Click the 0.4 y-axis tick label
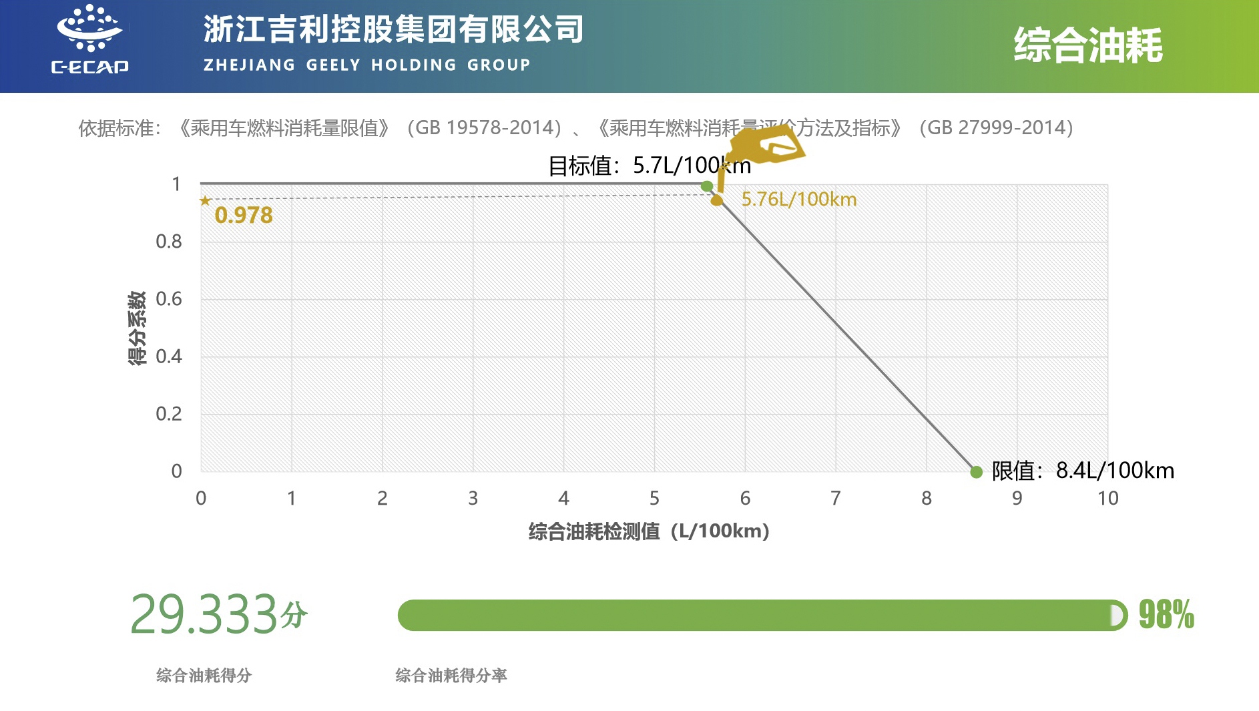Image resolution: width=1259 pixels, height=711 pixels. tap(169, 357)
